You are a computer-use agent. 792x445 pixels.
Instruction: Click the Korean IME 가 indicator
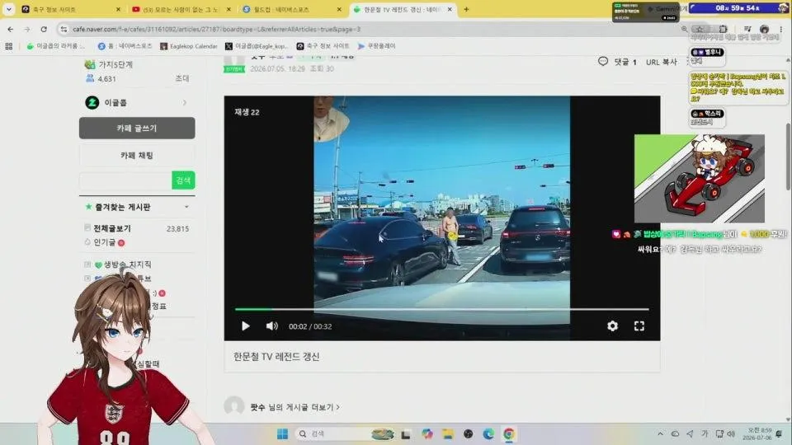[x=705, y=434]
